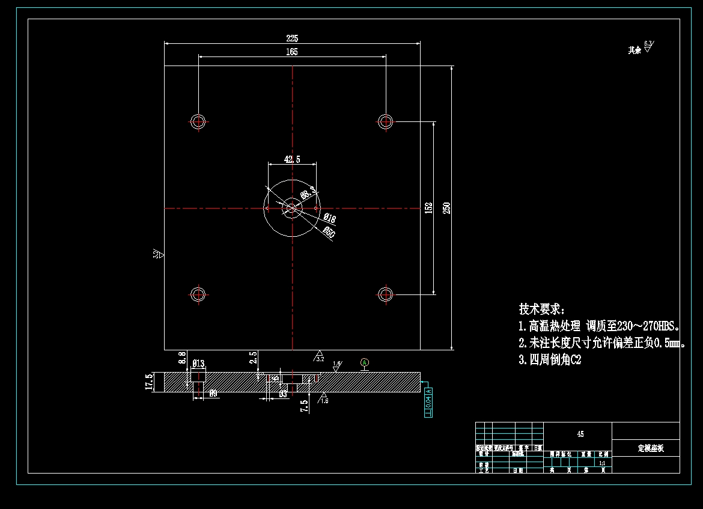This screenshot has width=703, height=509.
Task: Select the 1.6 roughness symbol above section
Action: 336,366
